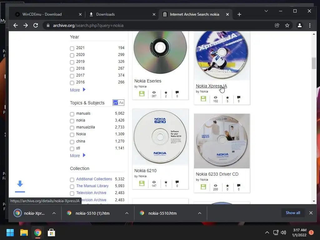Screen dimensions: 320x240
Task: Check the manualzilla topic filter
Action: [x=72, y=128]
